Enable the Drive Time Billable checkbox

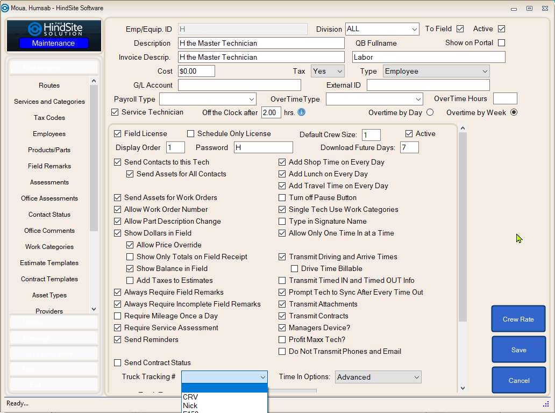tap(294, 269)
